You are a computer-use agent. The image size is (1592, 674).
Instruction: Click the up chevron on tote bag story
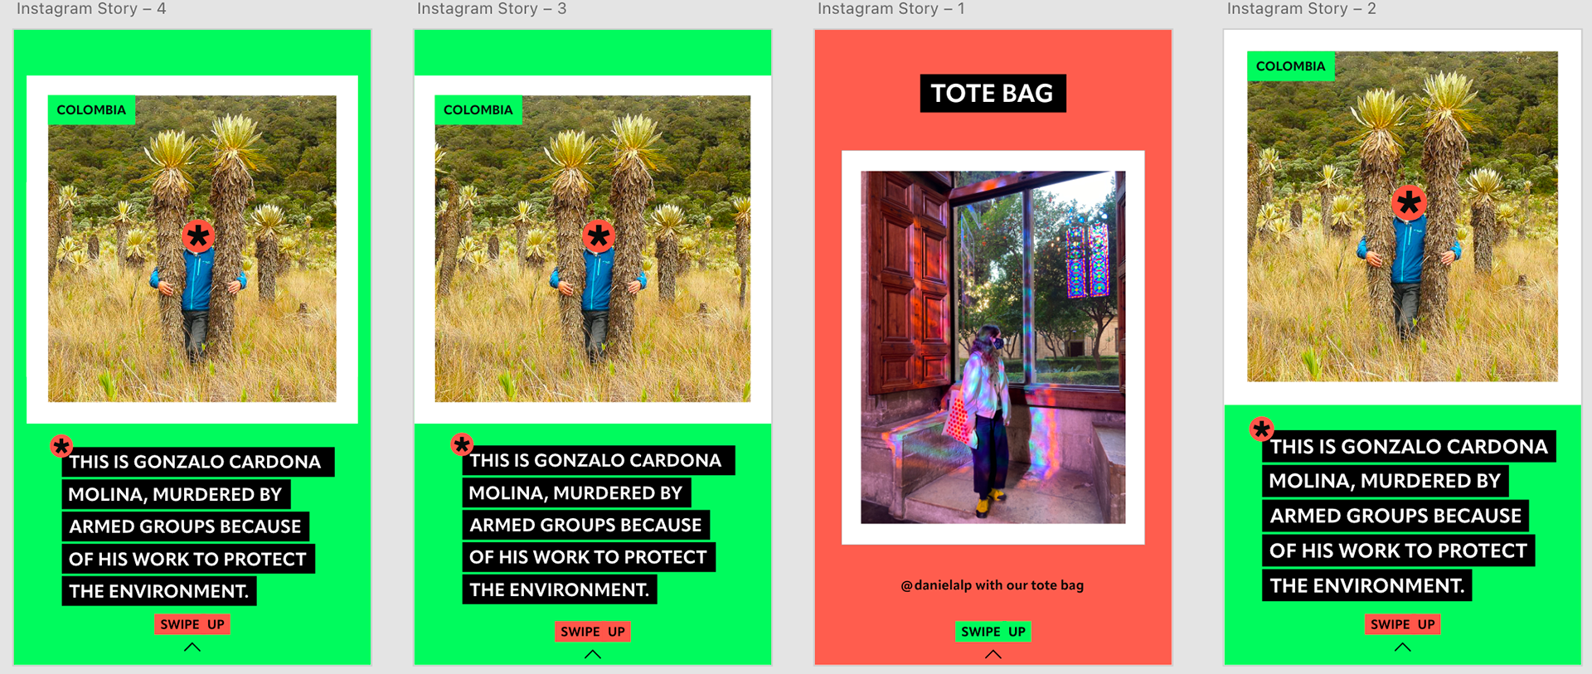[993, 655]
